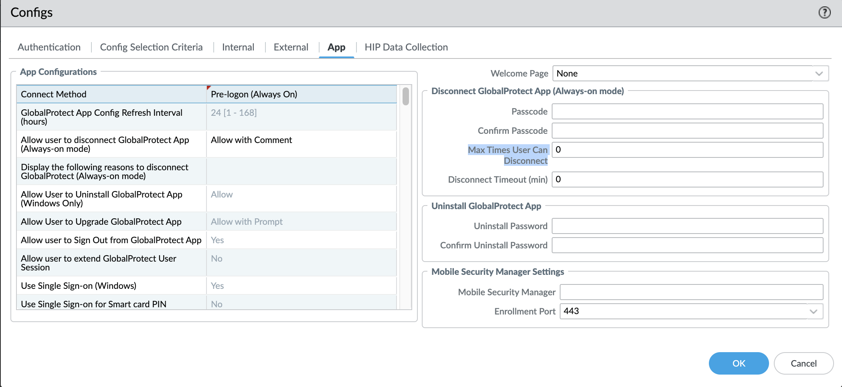Click the App Configurations list scrollbar

[x=406, y=97]
